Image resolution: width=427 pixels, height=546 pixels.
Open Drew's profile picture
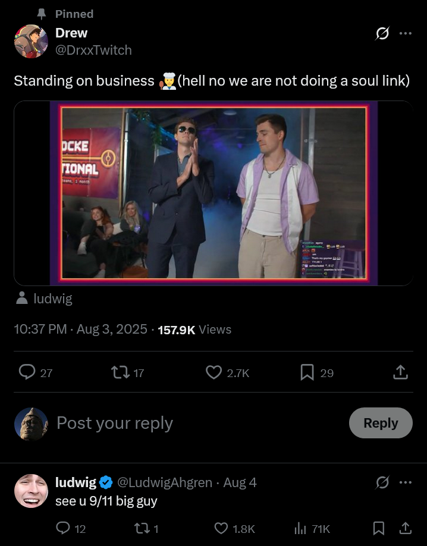(x=31, y=41)
